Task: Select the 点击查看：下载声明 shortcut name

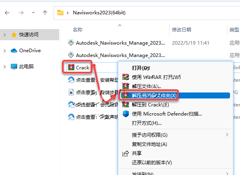Action: (x=97, y=117)
